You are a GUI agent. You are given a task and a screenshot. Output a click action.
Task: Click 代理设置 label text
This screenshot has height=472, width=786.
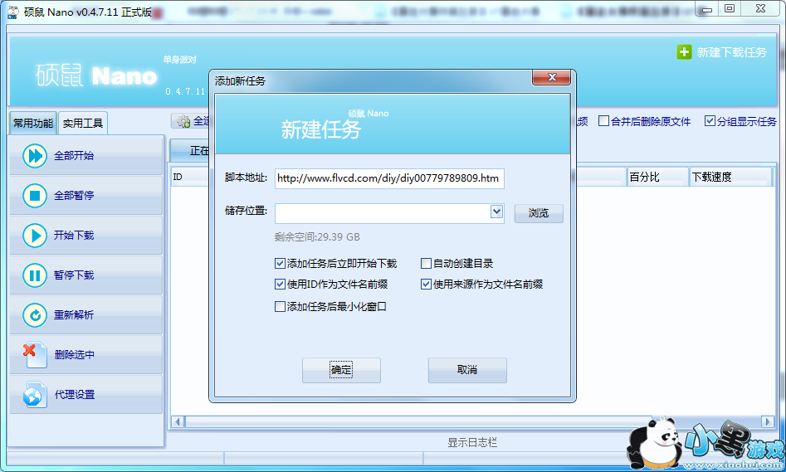pyautogui.click(x=75, y=395)
